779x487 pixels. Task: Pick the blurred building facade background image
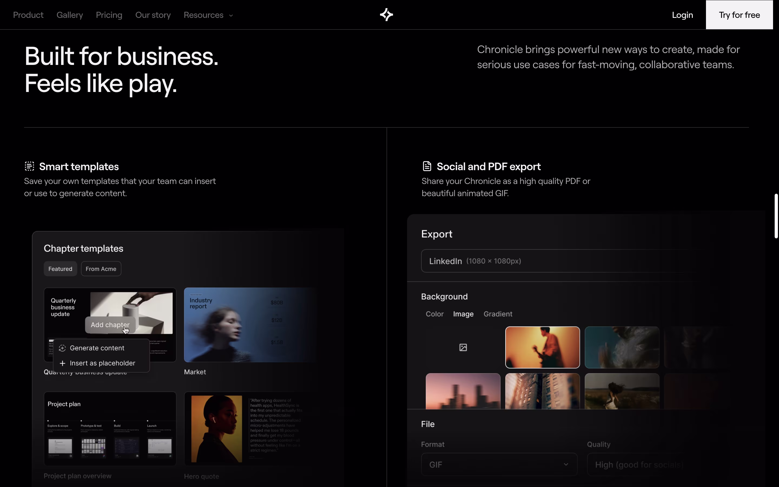tap(542, 391)
